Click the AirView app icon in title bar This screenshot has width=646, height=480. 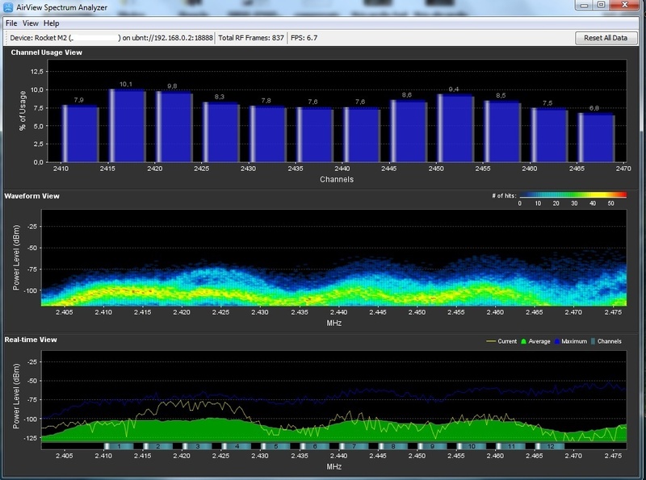[8, 6]
